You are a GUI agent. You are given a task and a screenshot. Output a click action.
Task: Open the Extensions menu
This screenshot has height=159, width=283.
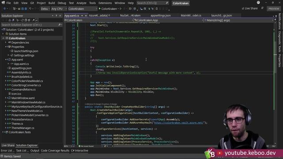pyautogui.click(x=105, y=3)
